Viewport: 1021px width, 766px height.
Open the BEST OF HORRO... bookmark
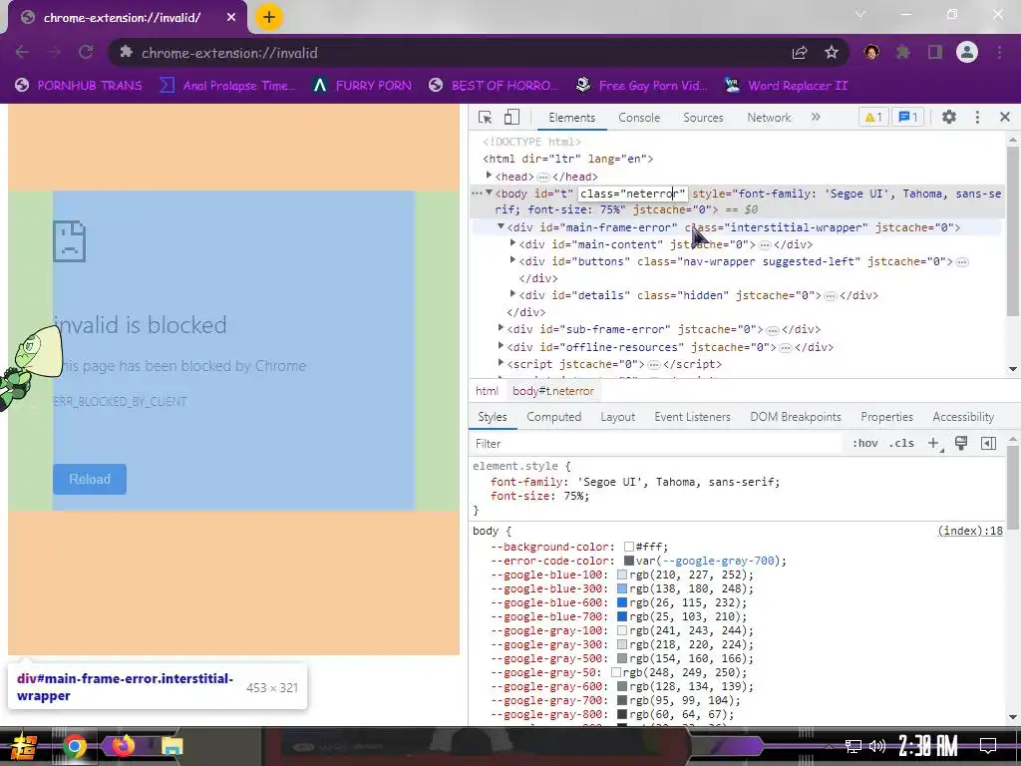tap(494, 86)
